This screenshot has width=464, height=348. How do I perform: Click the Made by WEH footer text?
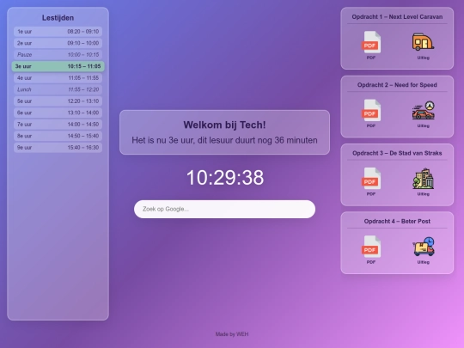[x=232, y=334]
